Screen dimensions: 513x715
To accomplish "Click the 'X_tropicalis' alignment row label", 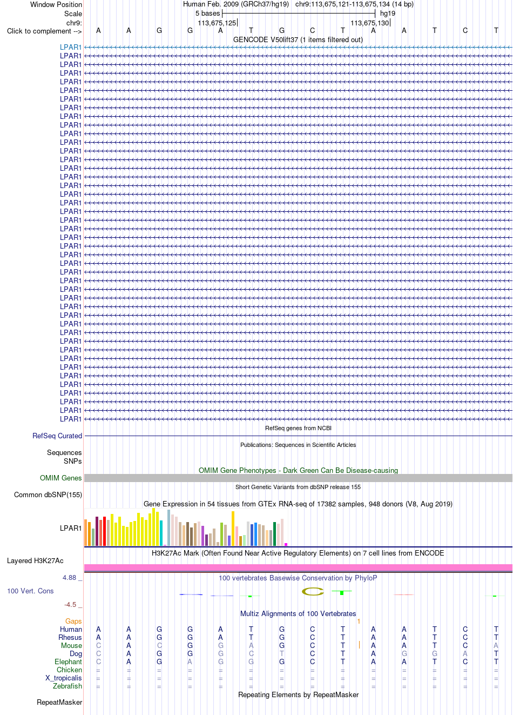I will pyautogui.click(x=64, y=678).
